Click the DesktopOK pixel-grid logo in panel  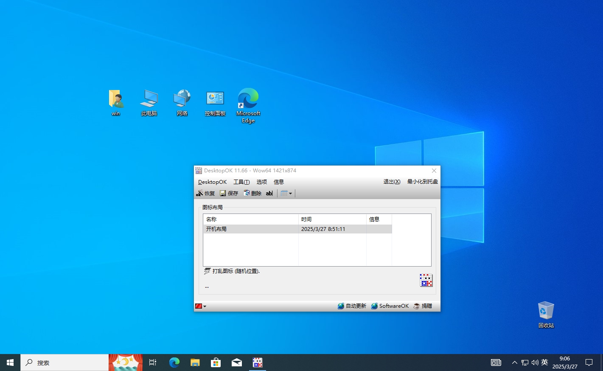click(x=426, y=280)
